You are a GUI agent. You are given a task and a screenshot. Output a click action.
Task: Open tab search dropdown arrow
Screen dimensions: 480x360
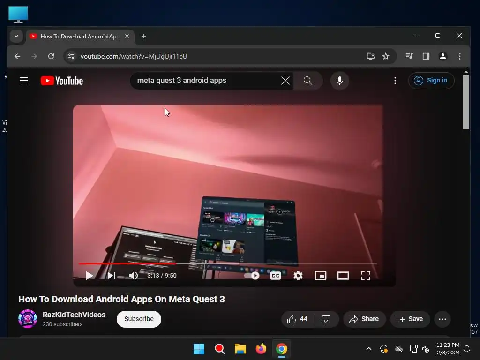click(x=16, y=36)
